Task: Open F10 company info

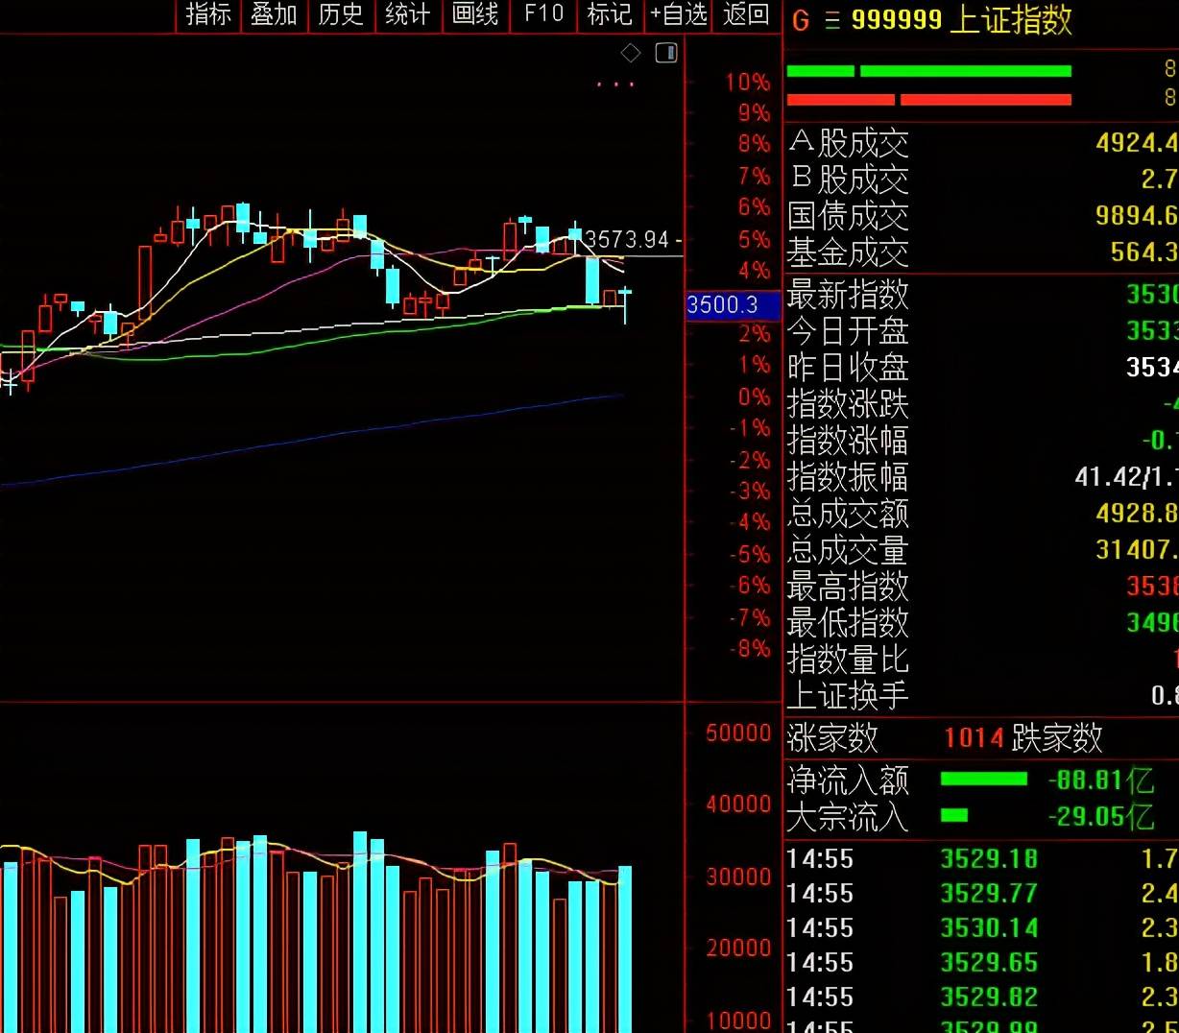Action: [x=543, y=14]
